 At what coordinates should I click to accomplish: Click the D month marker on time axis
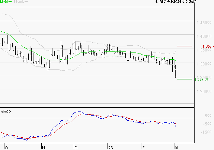[76, 148]
